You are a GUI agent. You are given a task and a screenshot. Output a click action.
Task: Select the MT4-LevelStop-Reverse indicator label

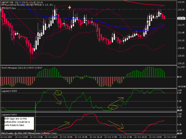[27, 5]
